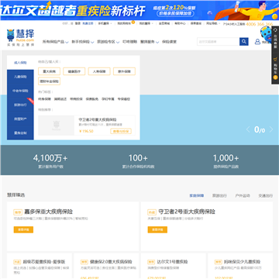The image size is (279, 279).
Task: Select 户外运动 tab in 慧择臻选
Action: [243, 195]
